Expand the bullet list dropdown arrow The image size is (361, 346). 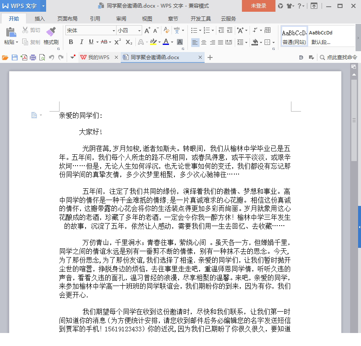200,31
